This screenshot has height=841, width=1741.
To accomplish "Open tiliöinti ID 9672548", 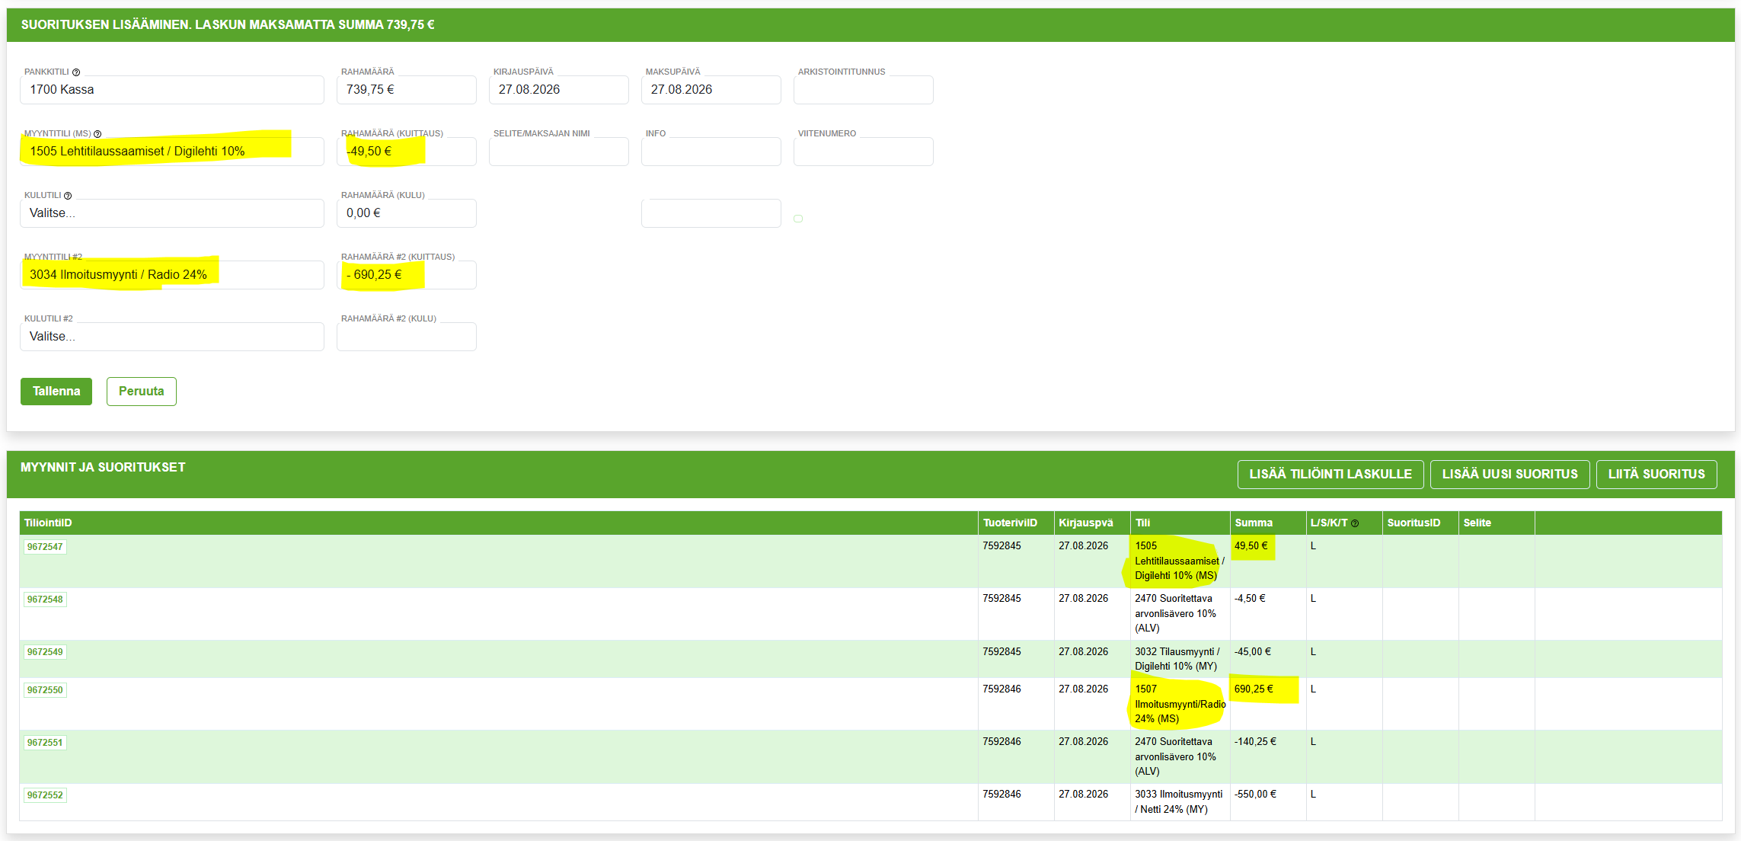I will click(45, 600).
